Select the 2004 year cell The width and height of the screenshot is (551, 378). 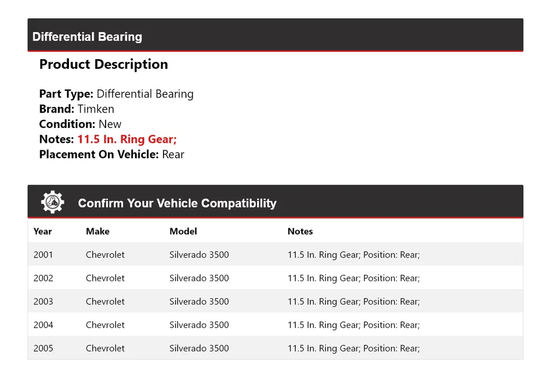coord(43,325)
